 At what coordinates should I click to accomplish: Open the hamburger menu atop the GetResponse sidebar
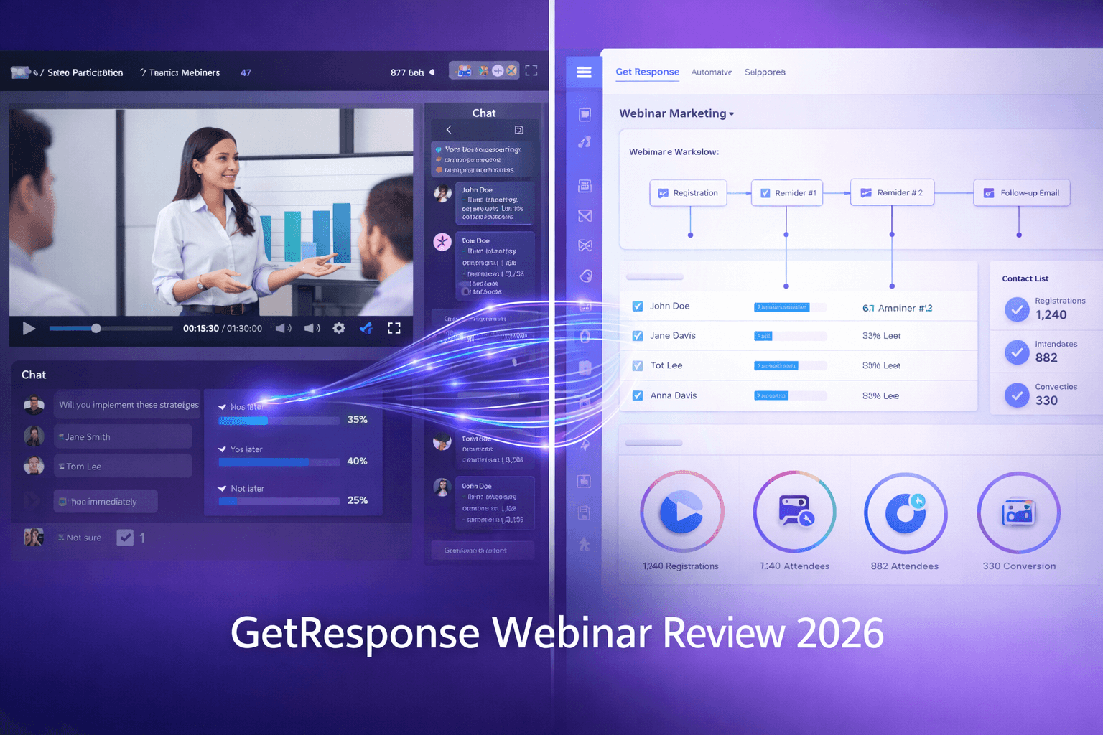[x=584, y=72]
